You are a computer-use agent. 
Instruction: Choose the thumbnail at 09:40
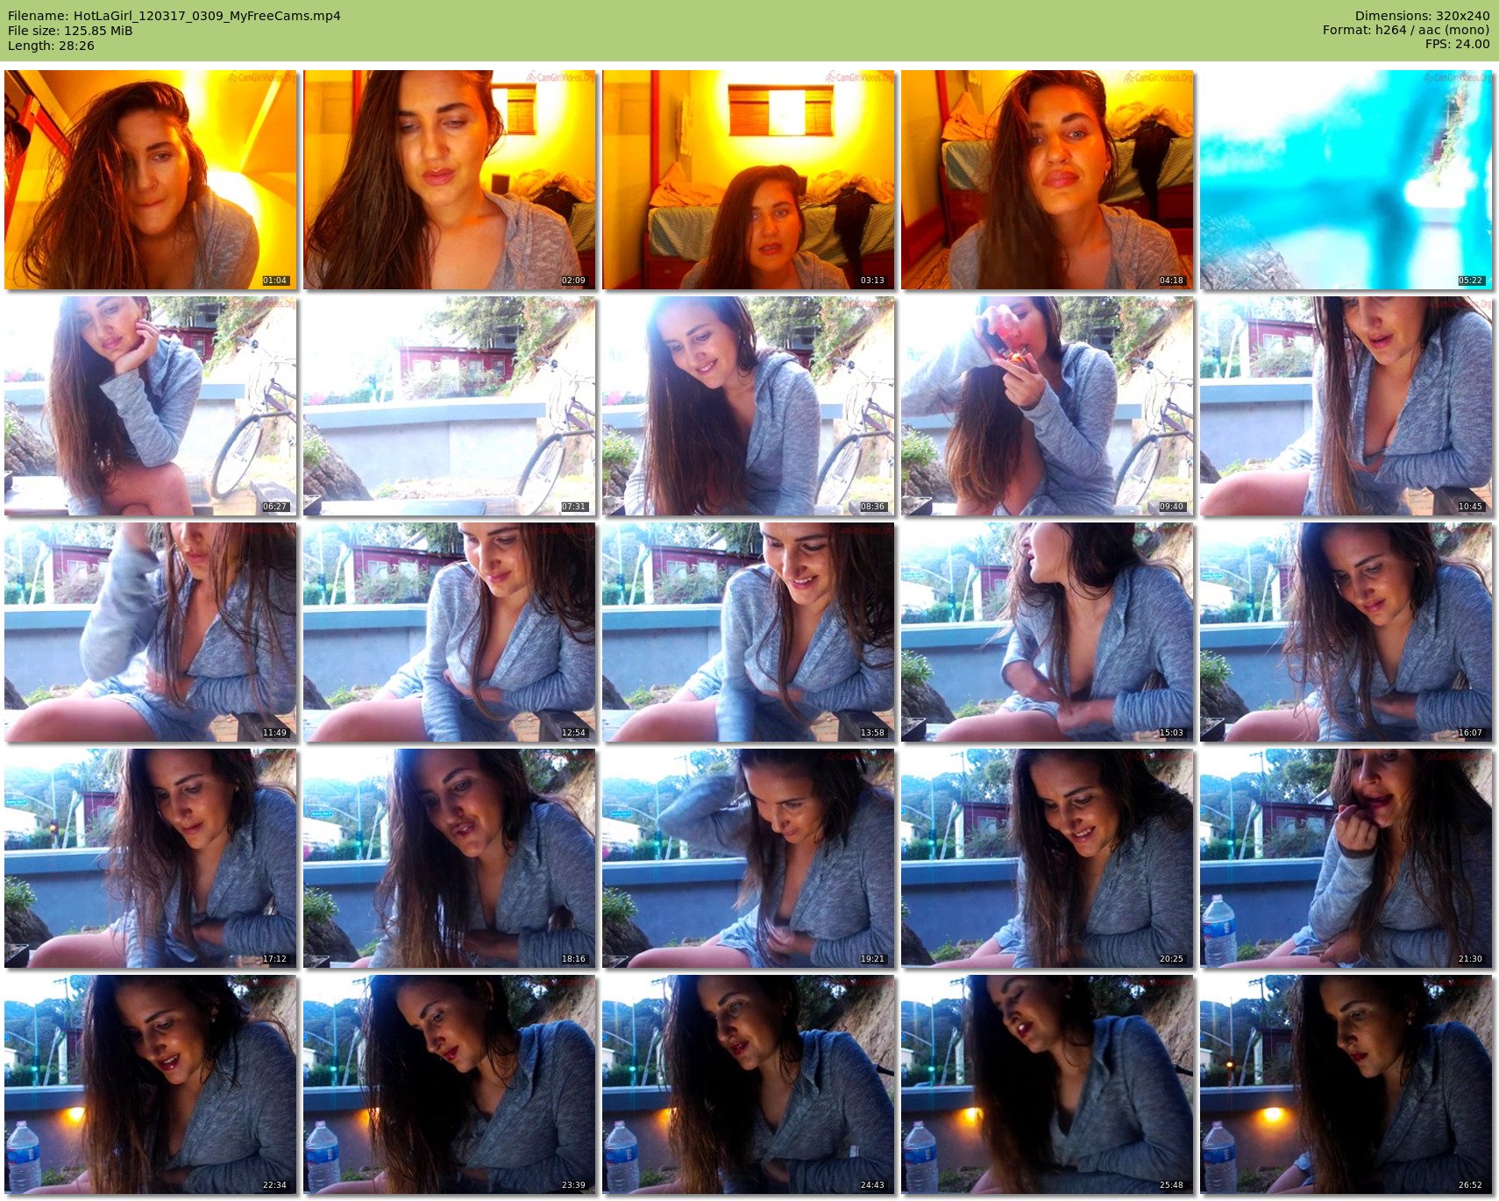(1048, 406)
